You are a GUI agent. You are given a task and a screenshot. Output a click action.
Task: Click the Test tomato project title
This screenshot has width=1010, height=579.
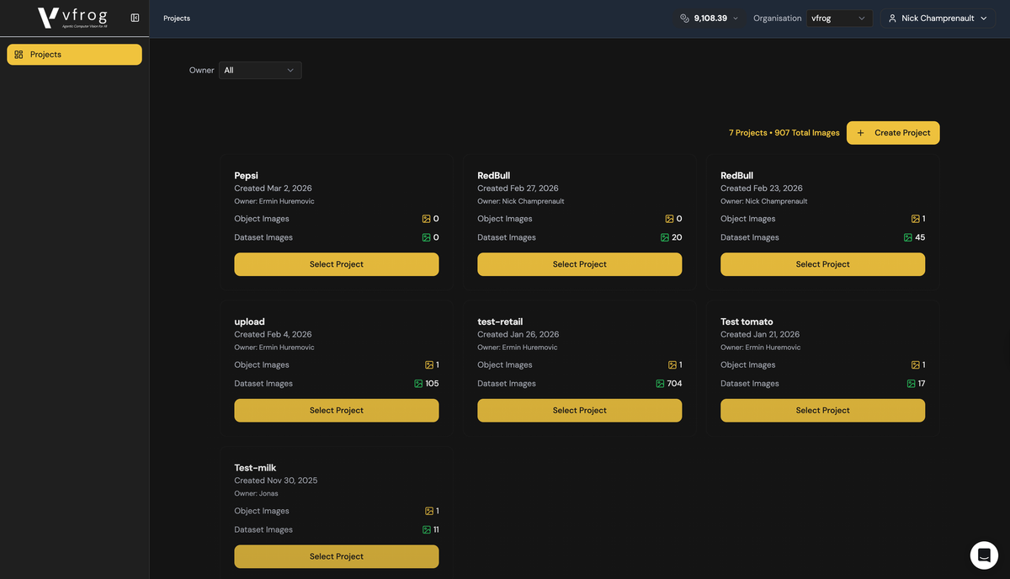point(747,321)
